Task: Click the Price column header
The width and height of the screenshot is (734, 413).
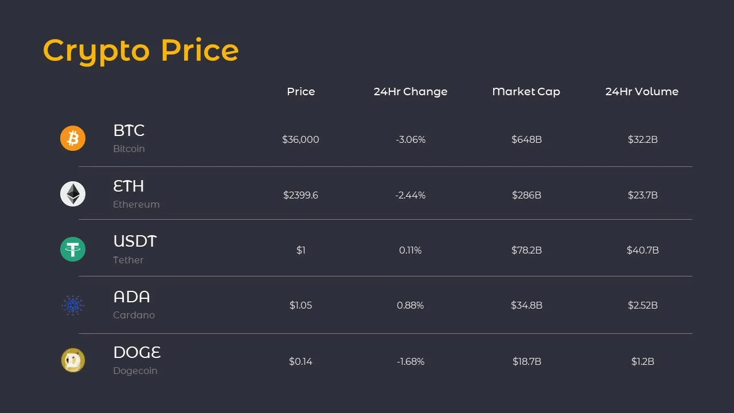Action: point(301,92)
